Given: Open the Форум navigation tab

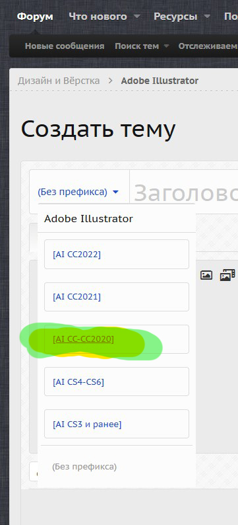Looking at the screenshot, I should [35, 17].
